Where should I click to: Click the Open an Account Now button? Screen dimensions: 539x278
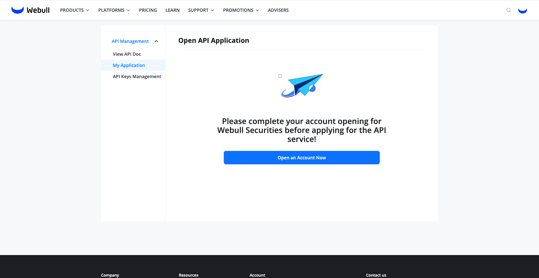point(302,158)
